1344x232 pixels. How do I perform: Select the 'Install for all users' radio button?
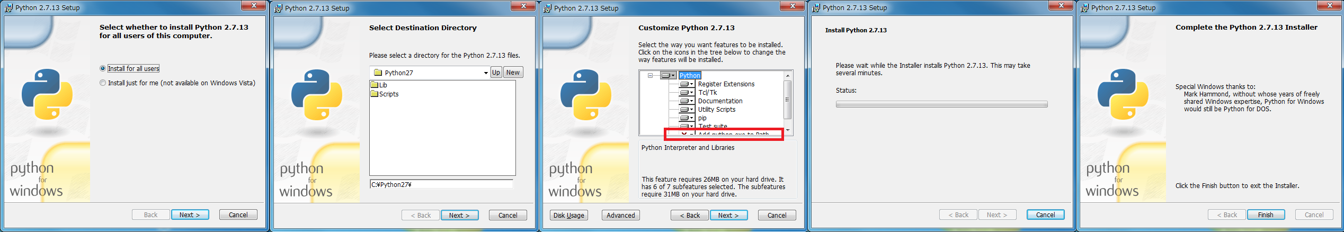click(x=103, y=68)
